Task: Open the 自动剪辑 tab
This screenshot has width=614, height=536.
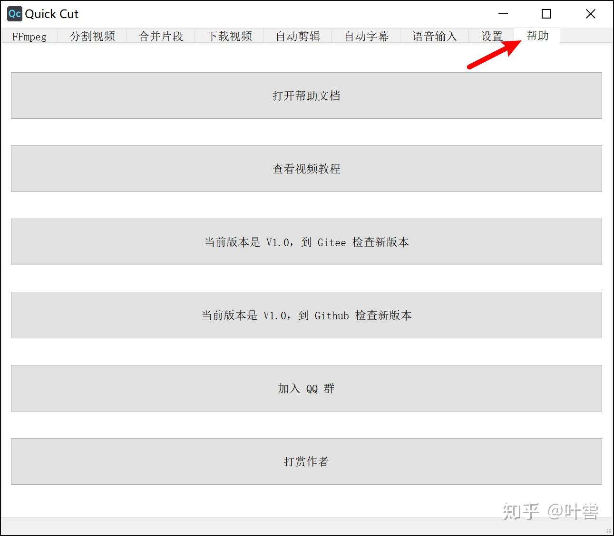Action: (298, 36)
